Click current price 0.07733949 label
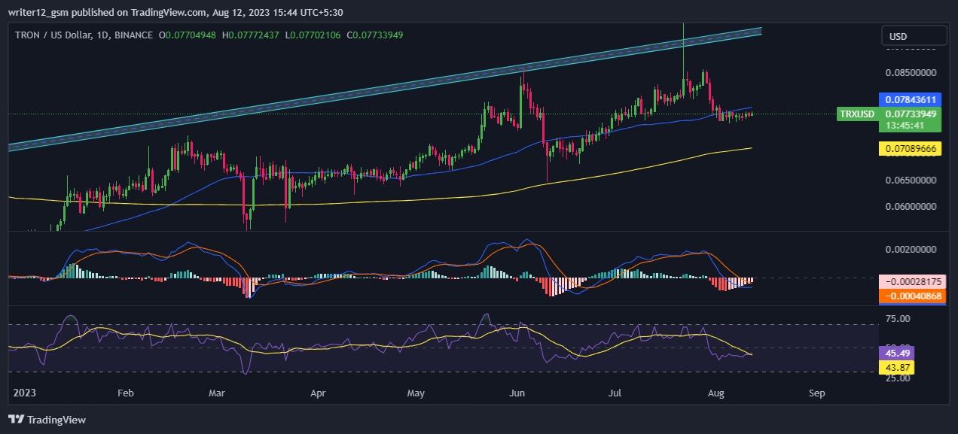Viewport: 958px width, 434px height. pos(910,114)
